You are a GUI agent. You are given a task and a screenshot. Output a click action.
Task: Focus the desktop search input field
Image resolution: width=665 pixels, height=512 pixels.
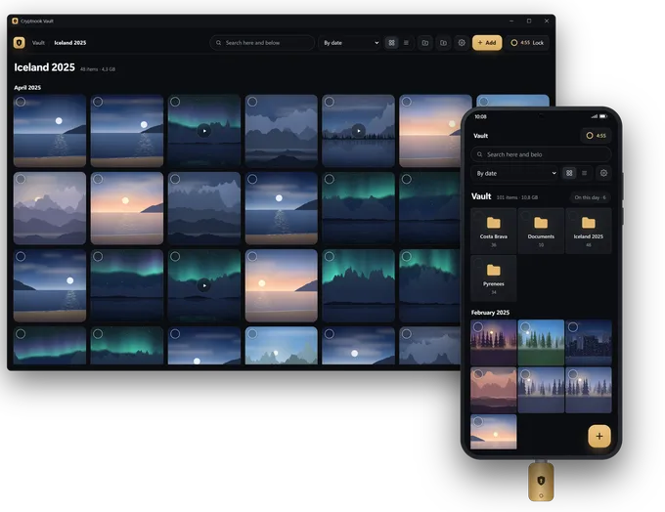(x=262, y=43)
